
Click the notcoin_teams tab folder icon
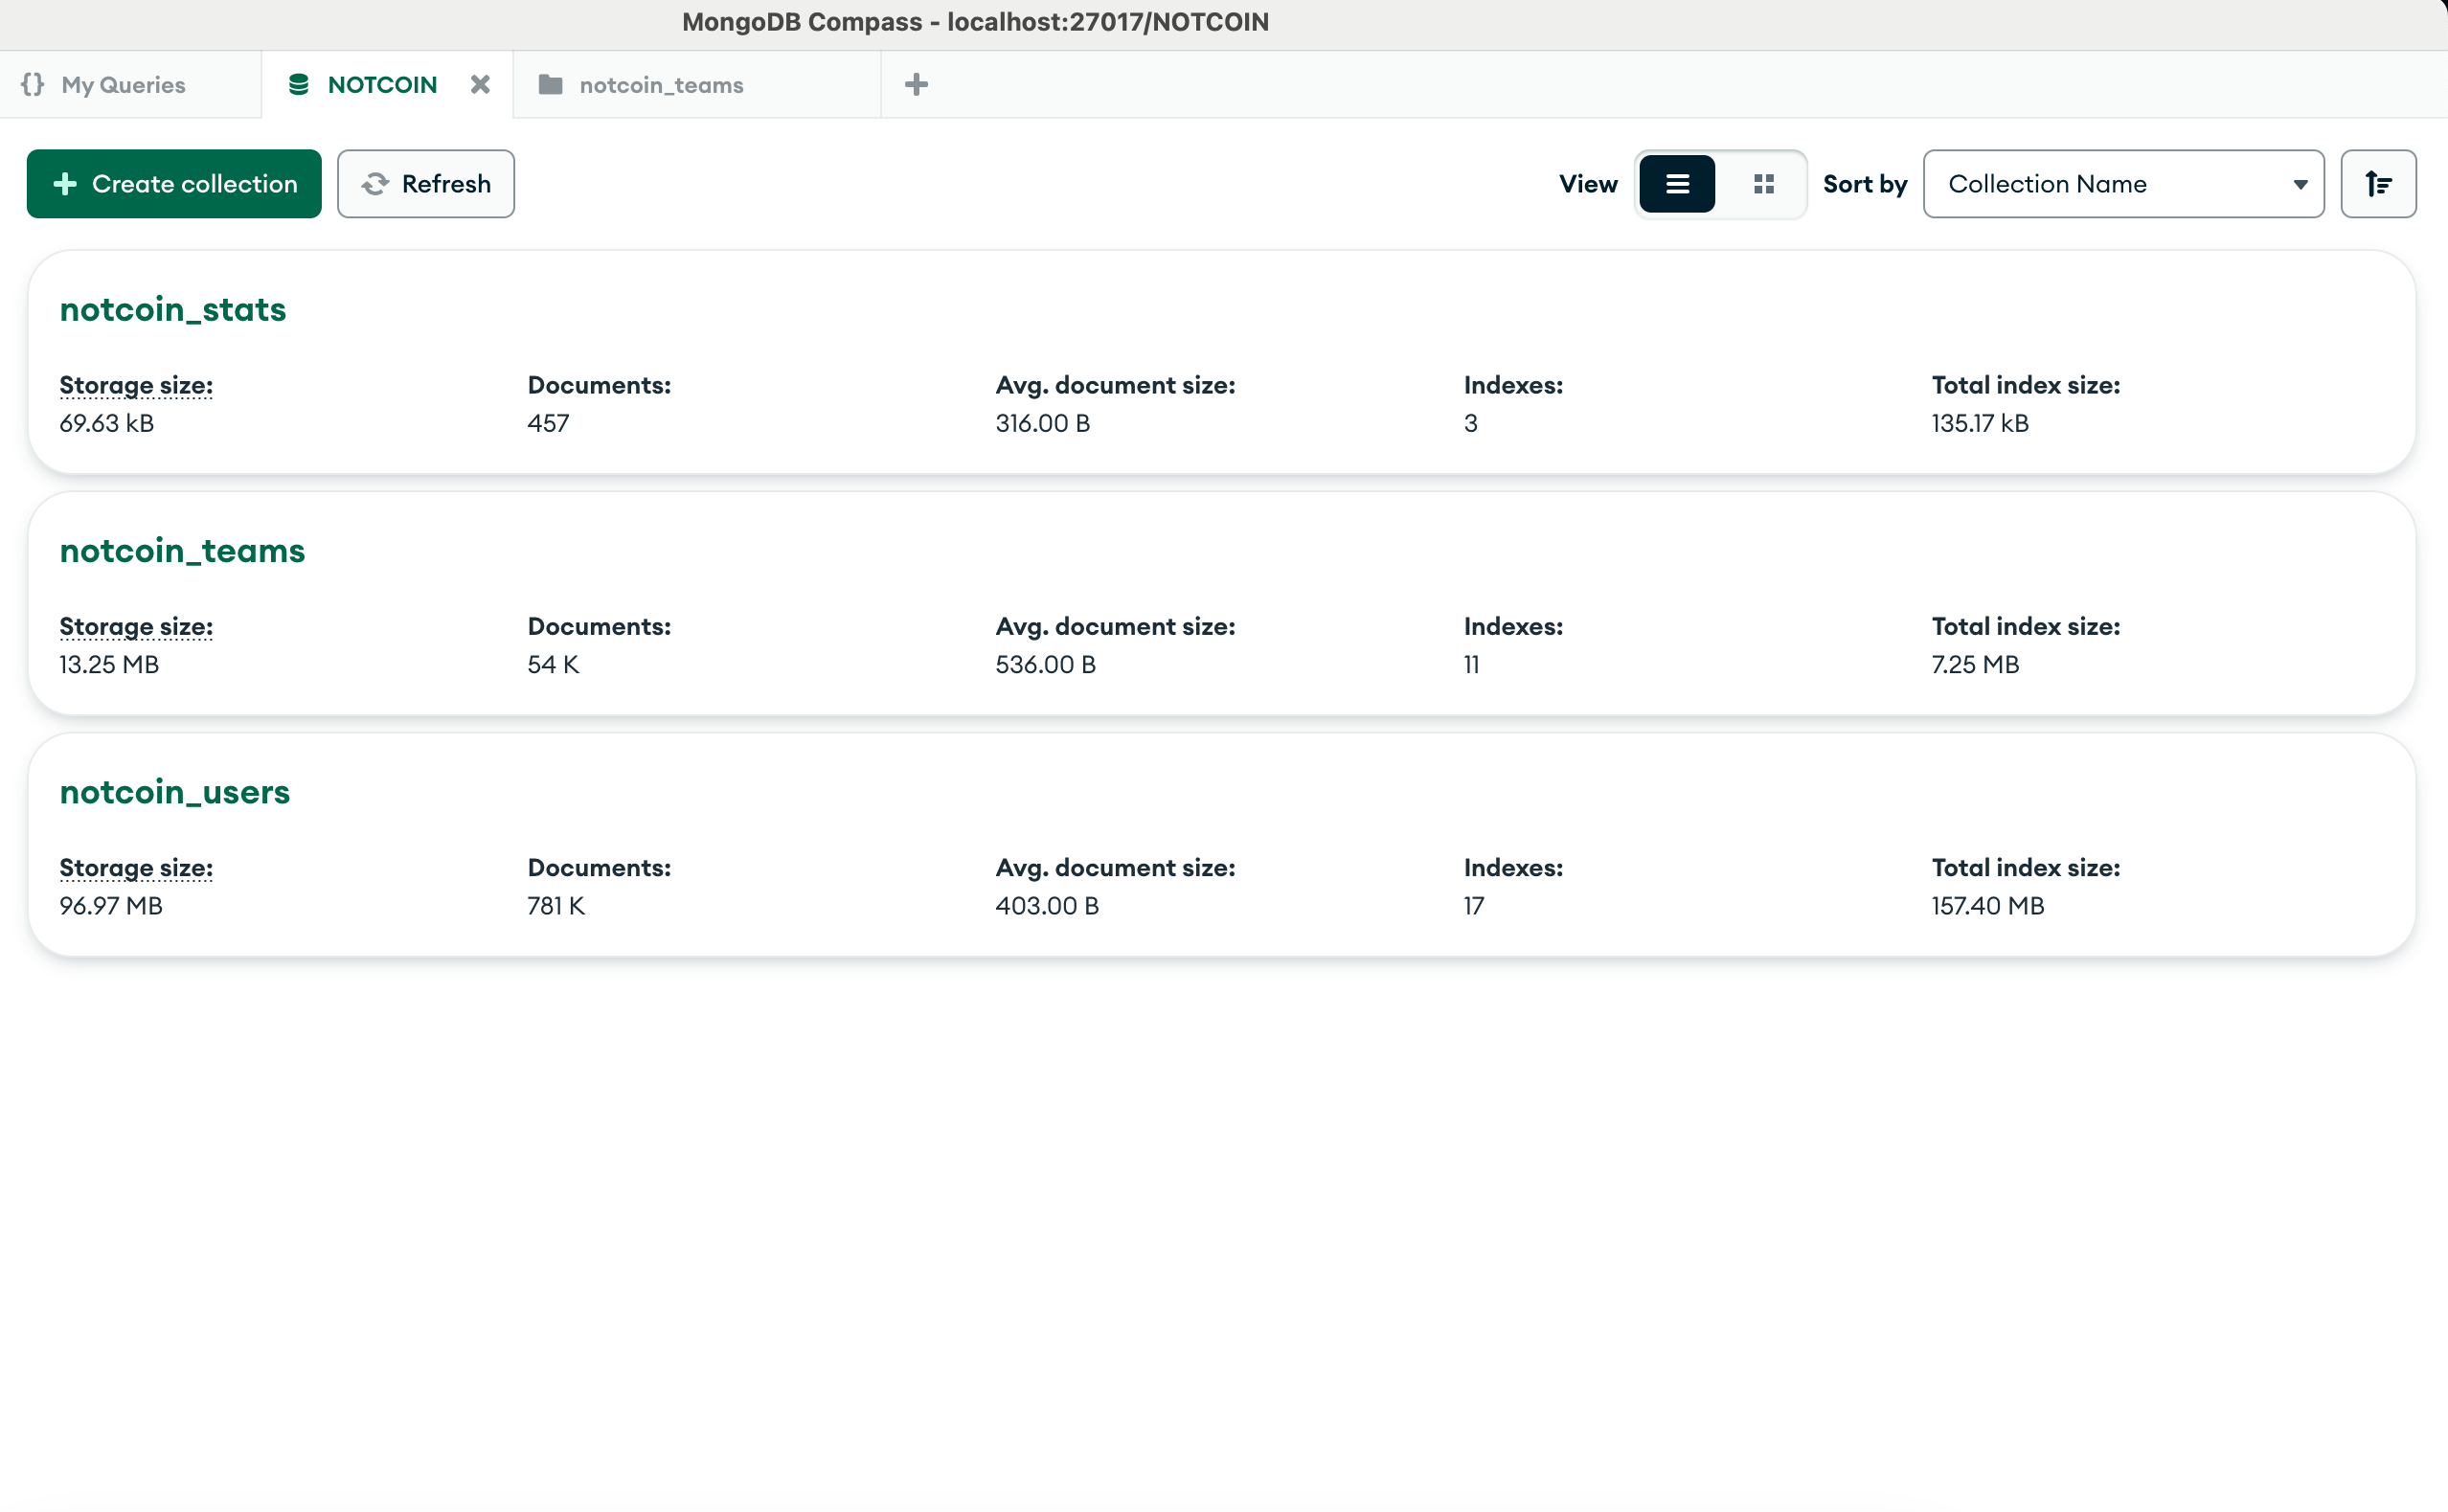tap(550, 85)
